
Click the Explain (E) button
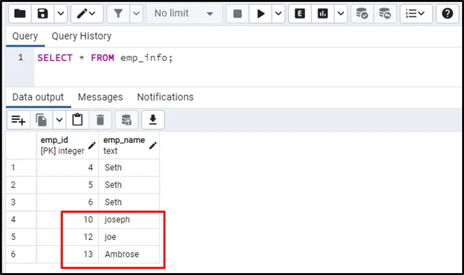coord(300,14)
